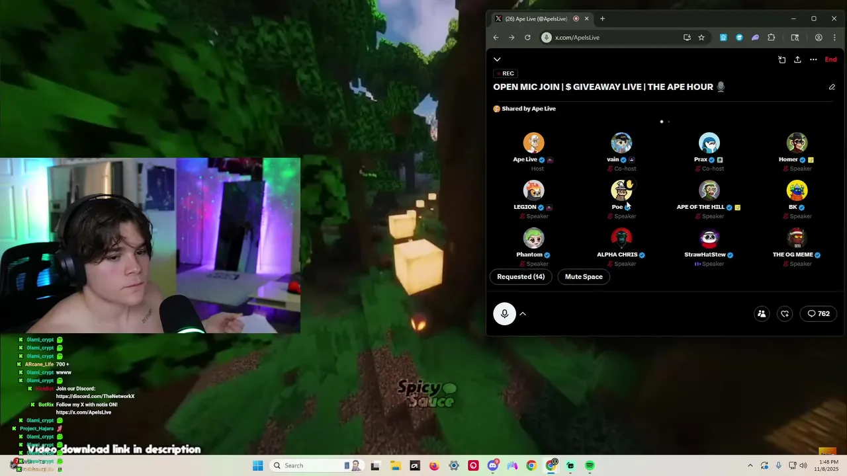Select Homer speaker avatar
Screen dimensions: 847x476
pos(797,143)
